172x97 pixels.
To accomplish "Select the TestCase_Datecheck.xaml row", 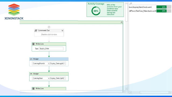I will (150, 11).
